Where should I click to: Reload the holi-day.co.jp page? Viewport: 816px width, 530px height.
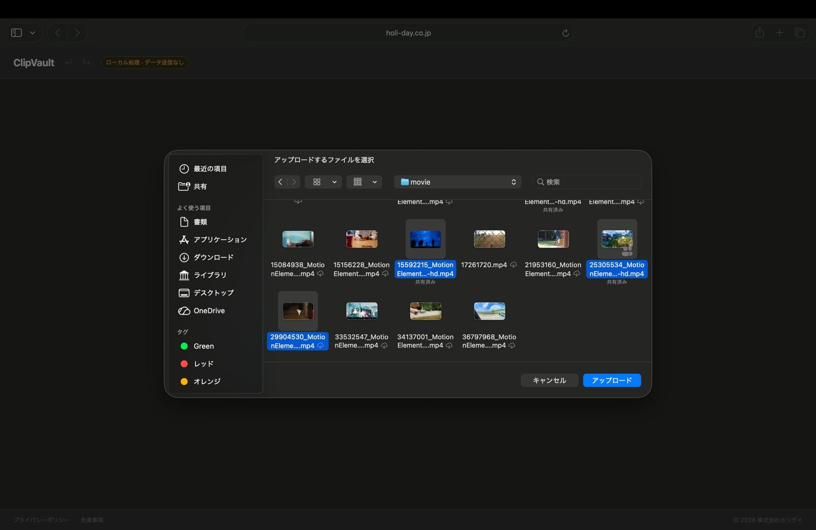(x=565, y=33)
